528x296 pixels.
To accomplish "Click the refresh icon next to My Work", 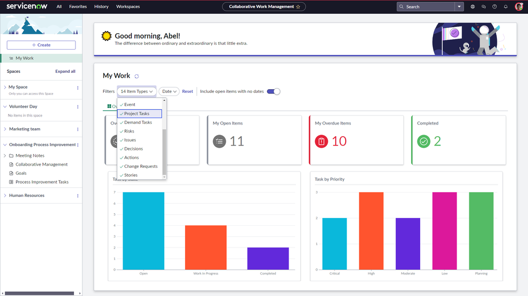I will coord(137,77).
